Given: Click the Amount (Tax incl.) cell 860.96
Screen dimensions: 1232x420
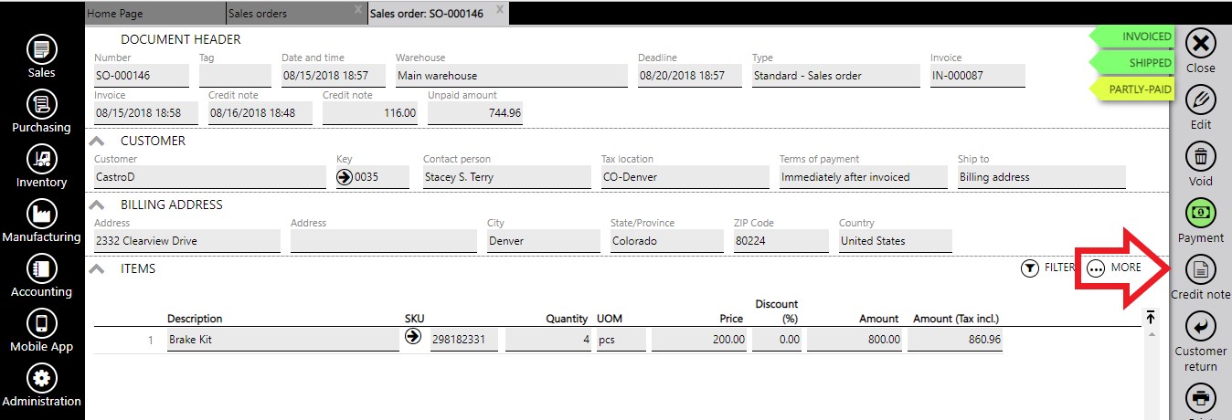Looking at the screenshot, I should pos(955,340).
